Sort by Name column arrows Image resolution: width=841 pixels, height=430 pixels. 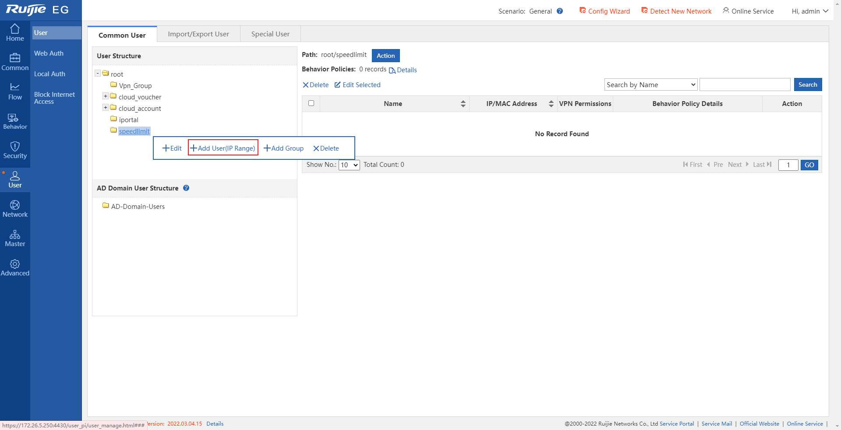tap(463, 104)
